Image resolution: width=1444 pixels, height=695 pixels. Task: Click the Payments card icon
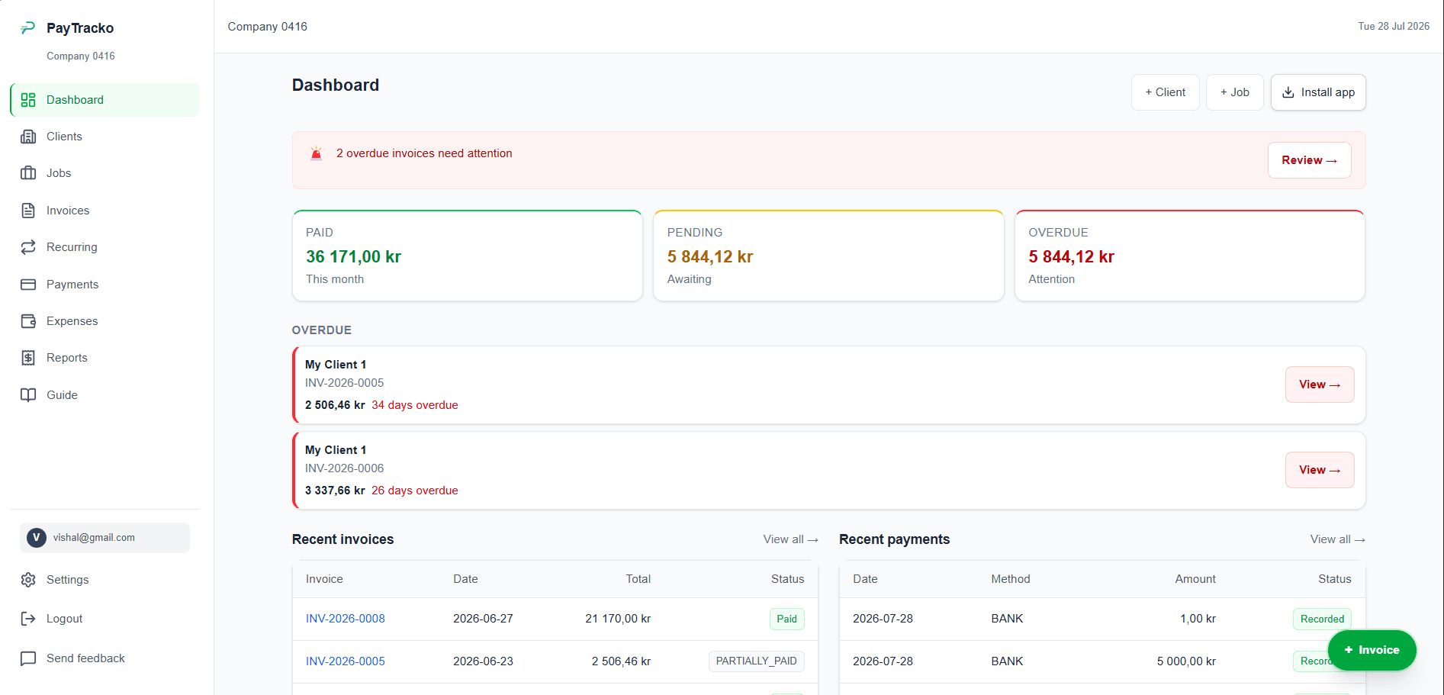[28, 285]
